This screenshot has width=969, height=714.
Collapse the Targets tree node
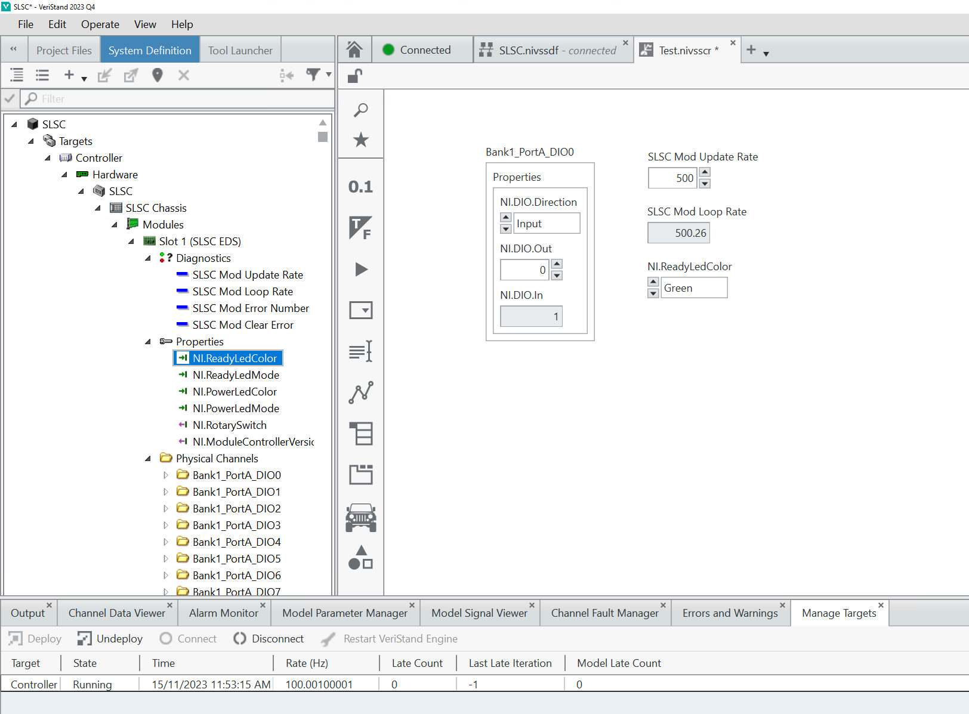click(31, 141)
